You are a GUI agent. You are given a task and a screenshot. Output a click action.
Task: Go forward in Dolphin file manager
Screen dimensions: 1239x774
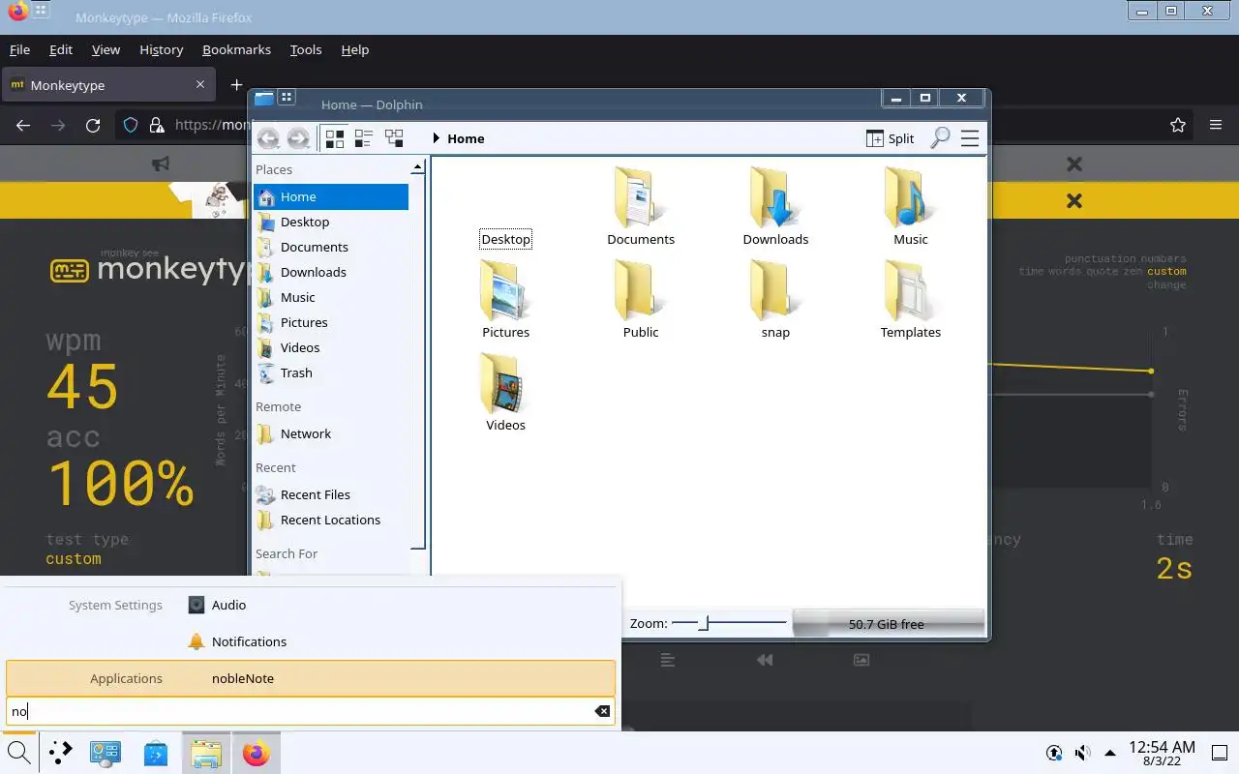tap(298, 138)
